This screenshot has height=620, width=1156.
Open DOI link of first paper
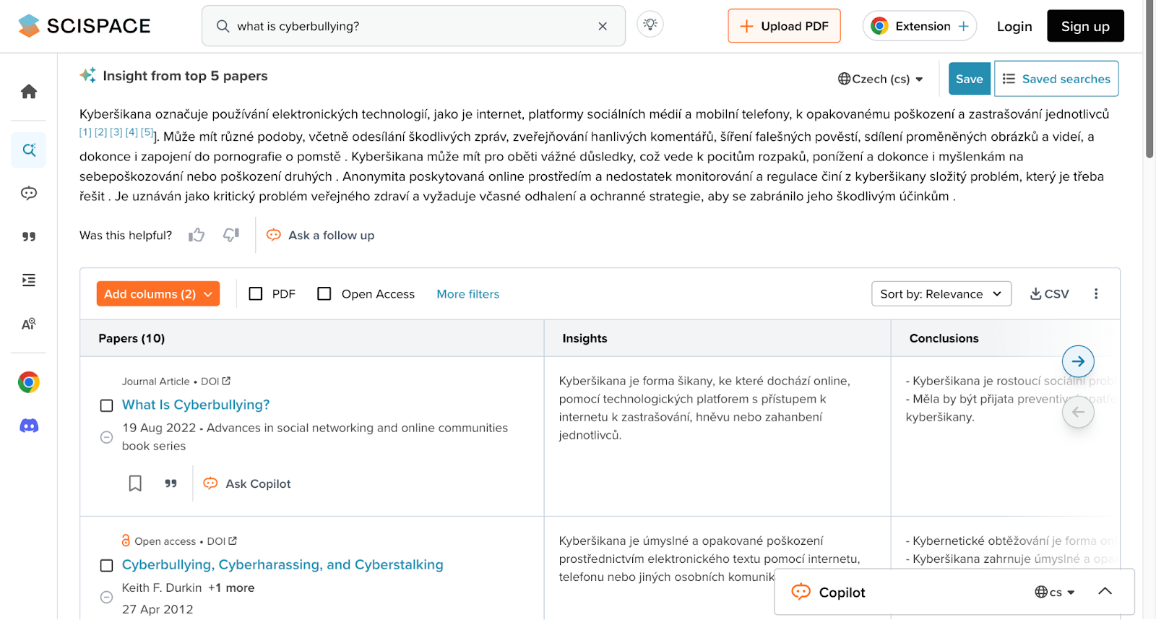coord(215,381)
